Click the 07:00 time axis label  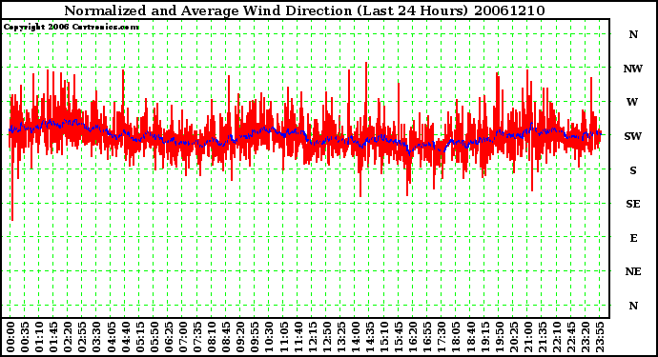182,337
